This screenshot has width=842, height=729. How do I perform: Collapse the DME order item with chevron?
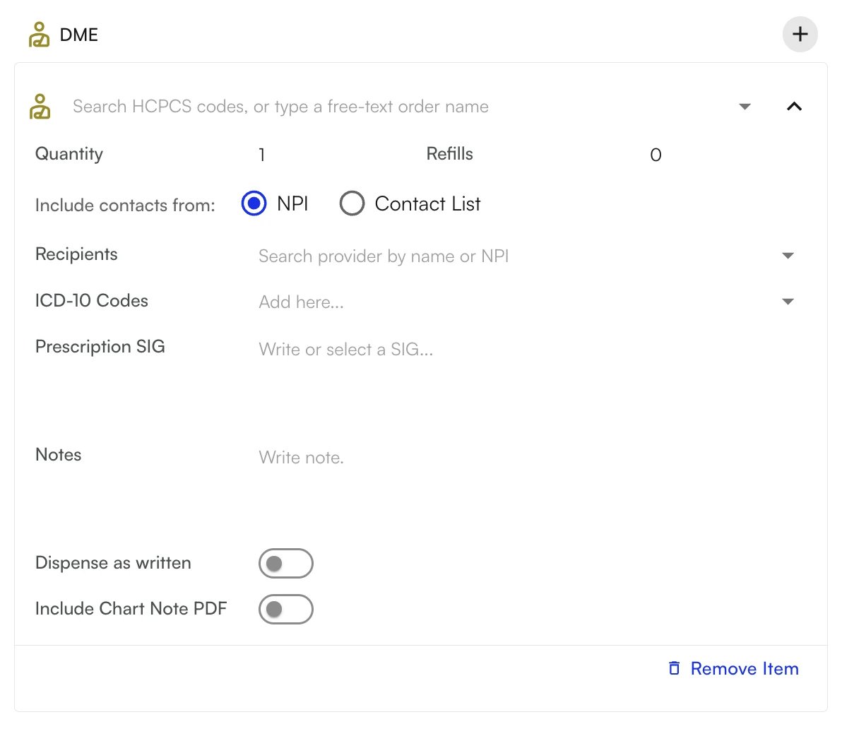pyautogui.click(x=794, y=106)
